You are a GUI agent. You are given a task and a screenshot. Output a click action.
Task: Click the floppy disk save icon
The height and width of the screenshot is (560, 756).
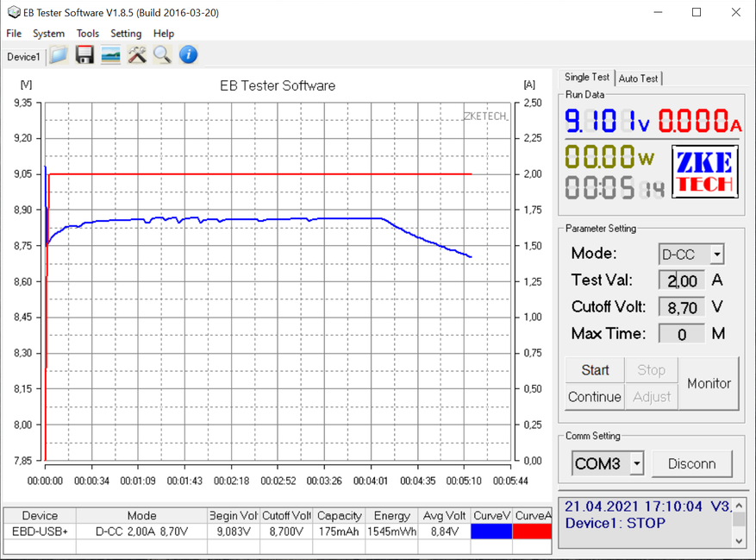pyautogui.click(x=84, y=55)
